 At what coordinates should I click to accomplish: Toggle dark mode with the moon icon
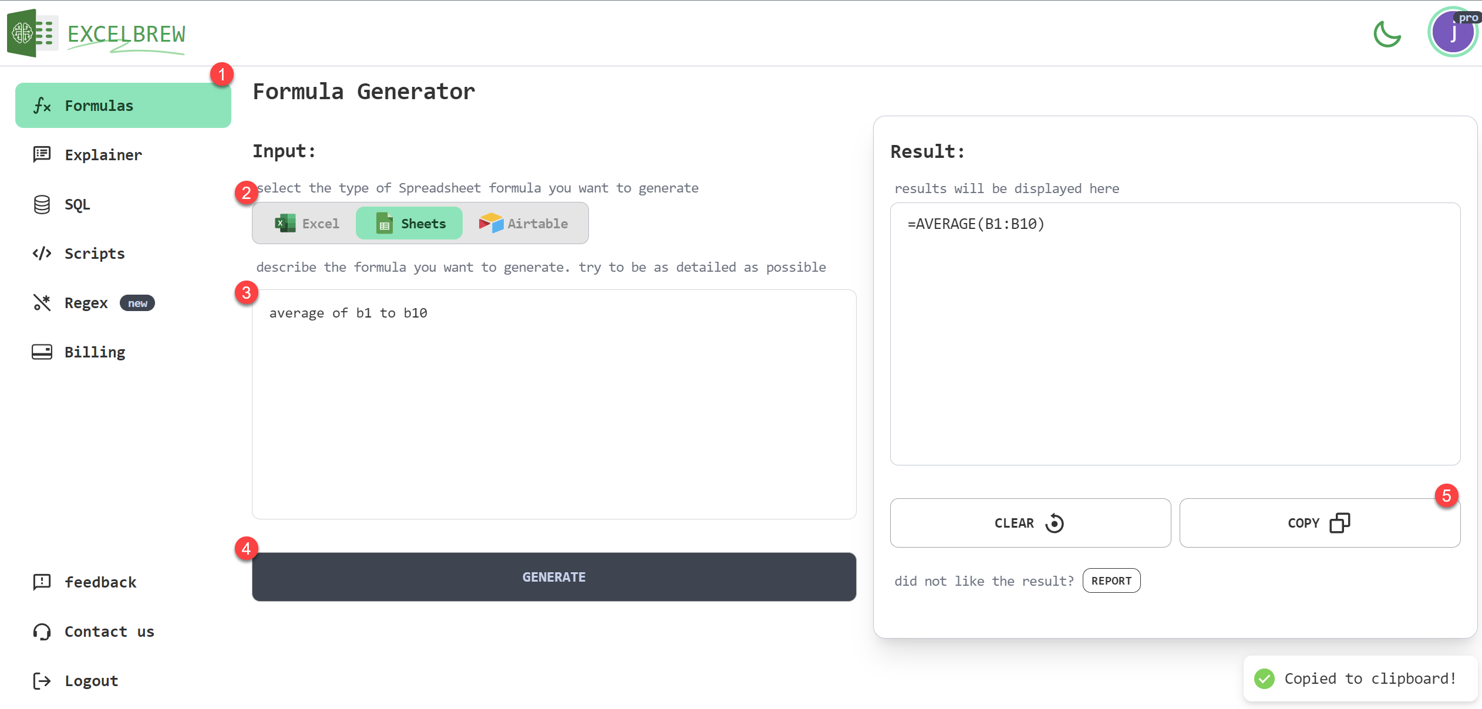[1387, 33]
